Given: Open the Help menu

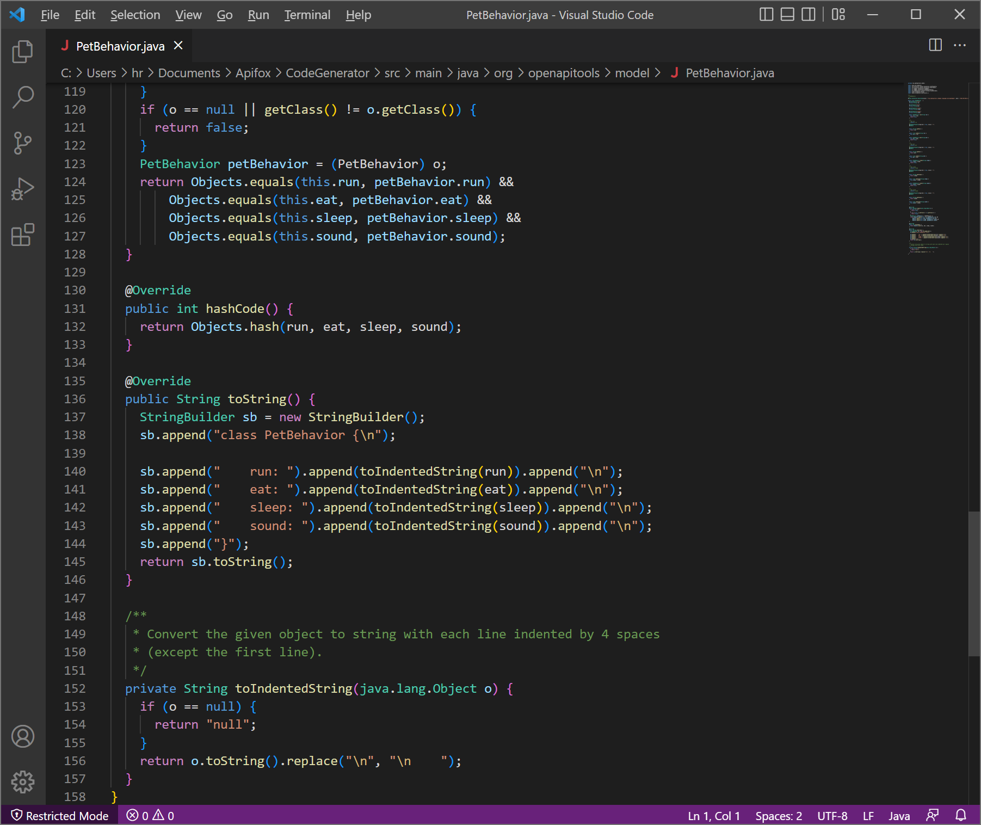Looking at the screenshot, I should (359, 15).
